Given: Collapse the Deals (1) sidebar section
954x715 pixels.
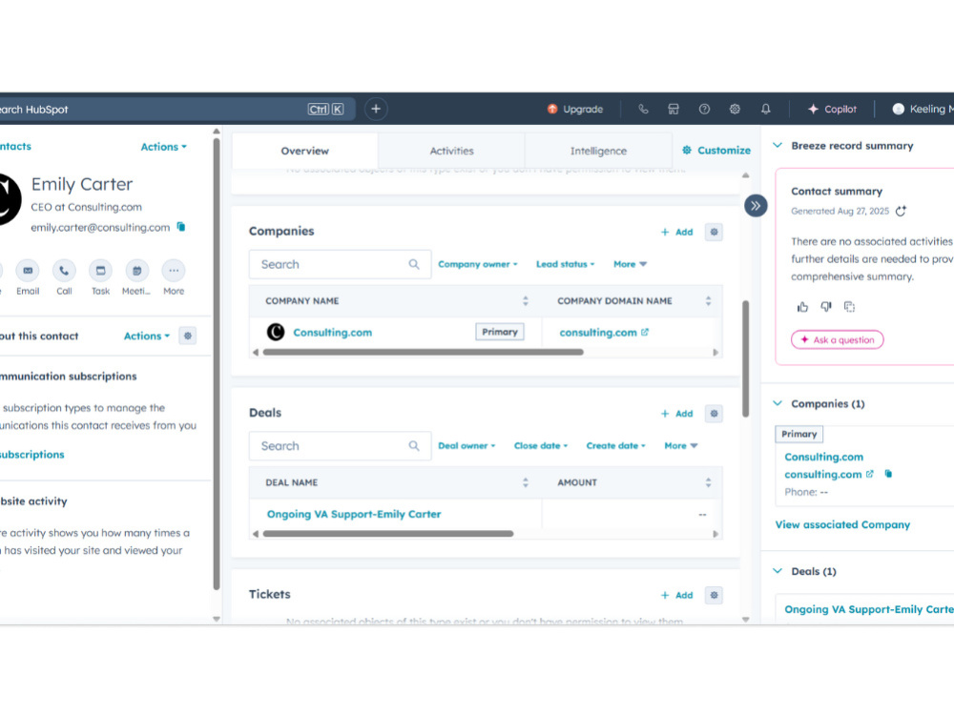Looking at the screenshot, I should click(x=778, y=571).
